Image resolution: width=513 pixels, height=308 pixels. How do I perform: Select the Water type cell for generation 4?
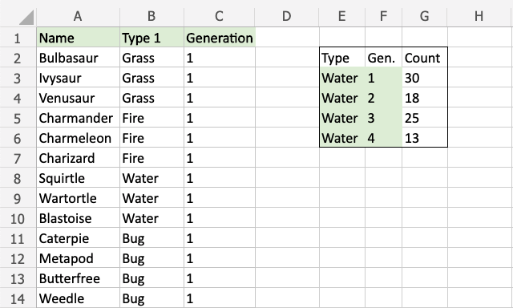pos(342,138)
